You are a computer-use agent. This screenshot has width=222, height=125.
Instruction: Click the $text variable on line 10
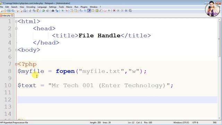[27, 85]
